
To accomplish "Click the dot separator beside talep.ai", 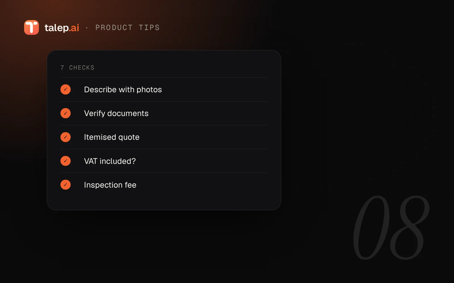I will coord(87,28).
